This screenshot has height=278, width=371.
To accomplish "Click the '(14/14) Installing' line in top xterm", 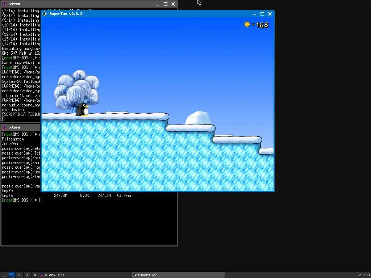I will [21, 44].
